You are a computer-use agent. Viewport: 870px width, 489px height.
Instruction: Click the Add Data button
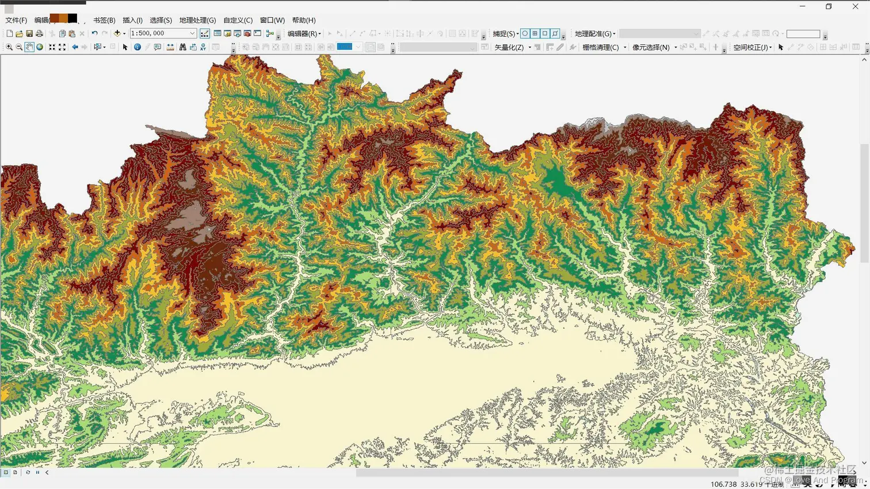[x=117, y=33]
